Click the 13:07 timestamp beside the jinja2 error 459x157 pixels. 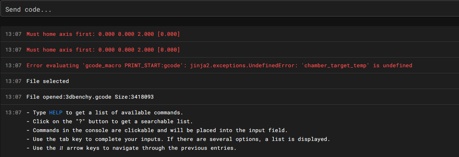[13, 66]
